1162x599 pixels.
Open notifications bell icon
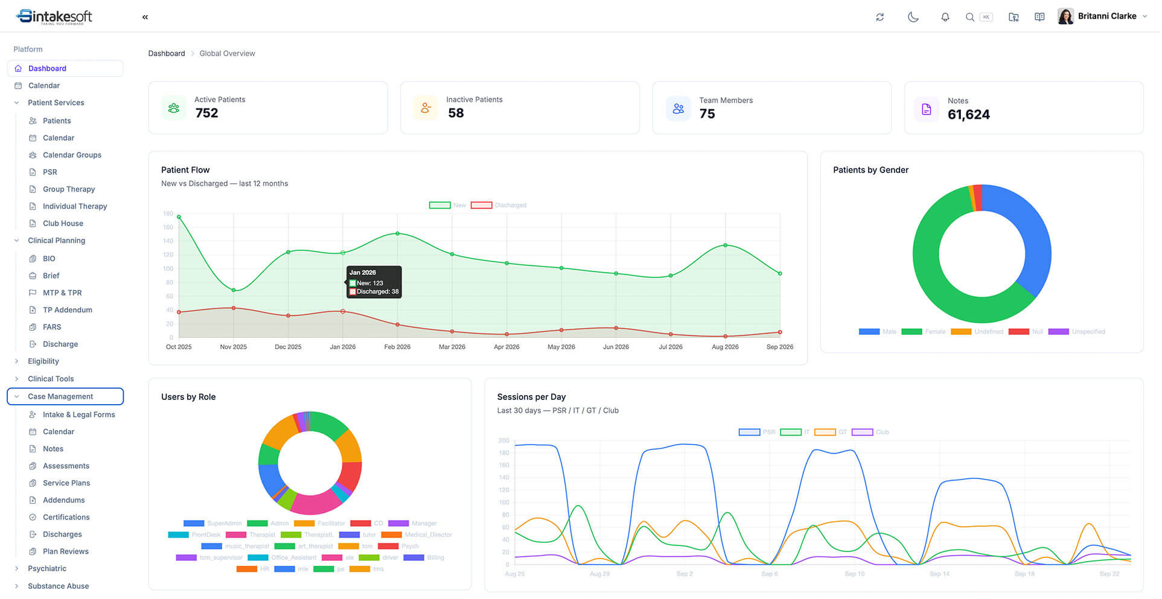click(x=945, y=17)
